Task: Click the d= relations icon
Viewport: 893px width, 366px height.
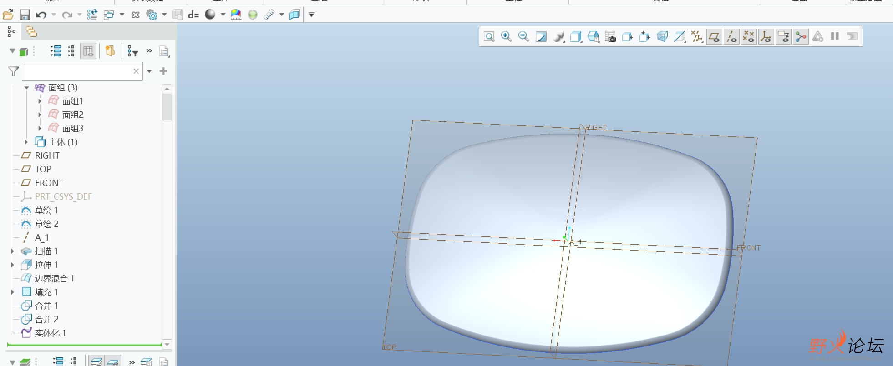Action: pos(193,15)
